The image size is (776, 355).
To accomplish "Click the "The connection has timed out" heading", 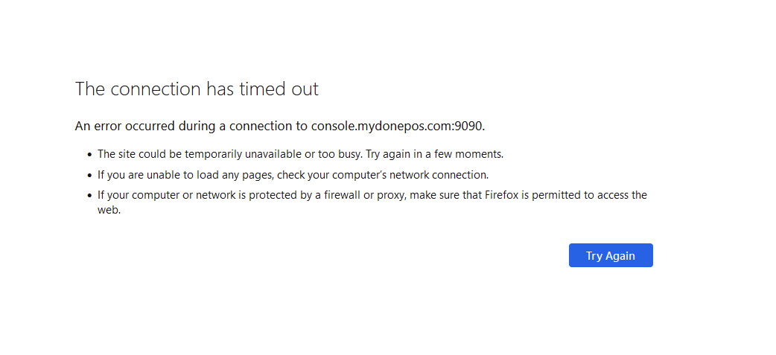I will tap(197, 89).
